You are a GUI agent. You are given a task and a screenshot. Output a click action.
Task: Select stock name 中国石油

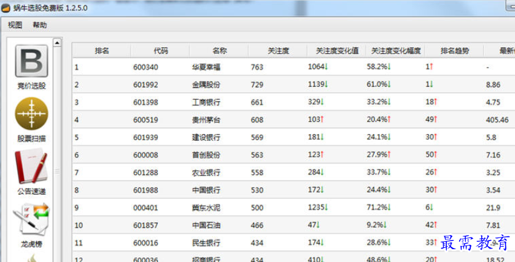click(206, 225)
